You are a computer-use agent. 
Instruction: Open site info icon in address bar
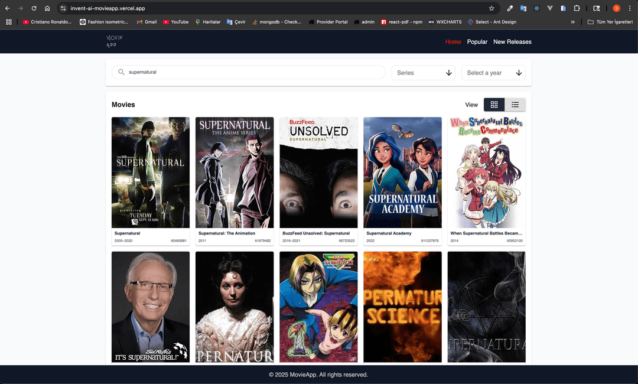pos(63,8)
